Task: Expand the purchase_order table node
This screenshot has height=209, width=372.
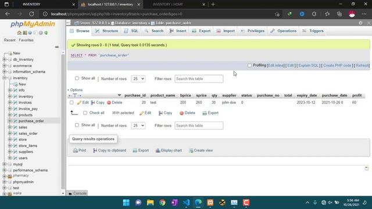Action: [x=10, y=121]
